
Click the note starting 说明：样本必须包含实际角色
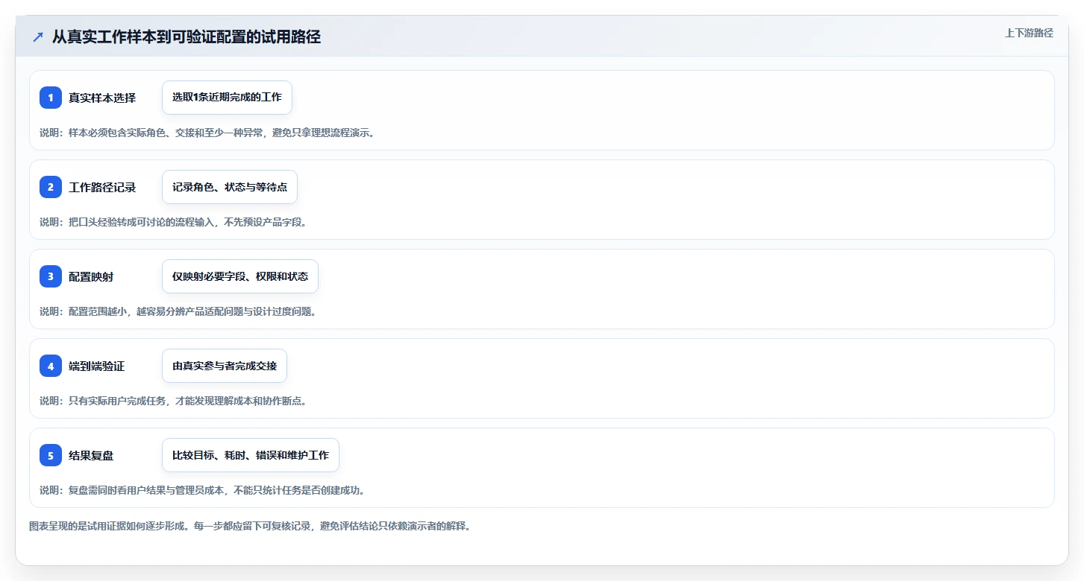pos(207,133)
